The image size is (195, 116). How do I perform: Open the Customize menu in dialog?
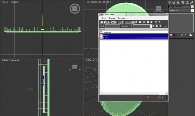click(x=122, y=18)
